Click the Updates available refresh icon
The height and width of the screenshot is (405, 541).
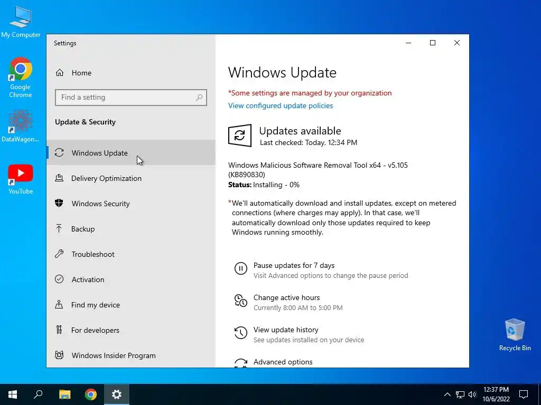coord(240,136)
